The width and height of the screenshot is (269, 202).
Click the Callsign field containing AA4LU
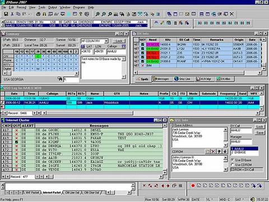(116, 51)
